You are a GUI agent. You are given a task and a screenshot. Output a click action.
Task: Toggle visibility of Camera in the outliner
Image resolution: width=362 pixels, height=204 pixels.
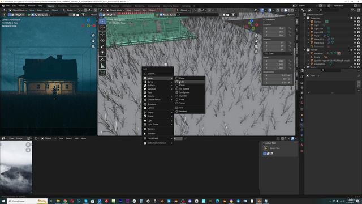tap(355, 22)
